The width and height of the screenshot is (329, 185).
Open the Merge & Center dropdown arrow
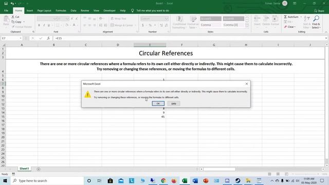(136, 25)
